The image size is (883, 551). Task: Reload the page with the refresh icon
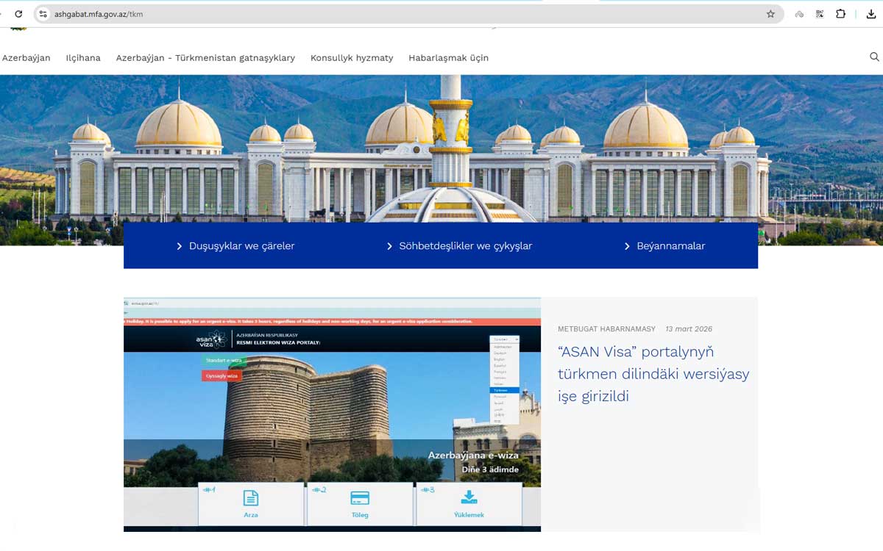click(18, 14)
